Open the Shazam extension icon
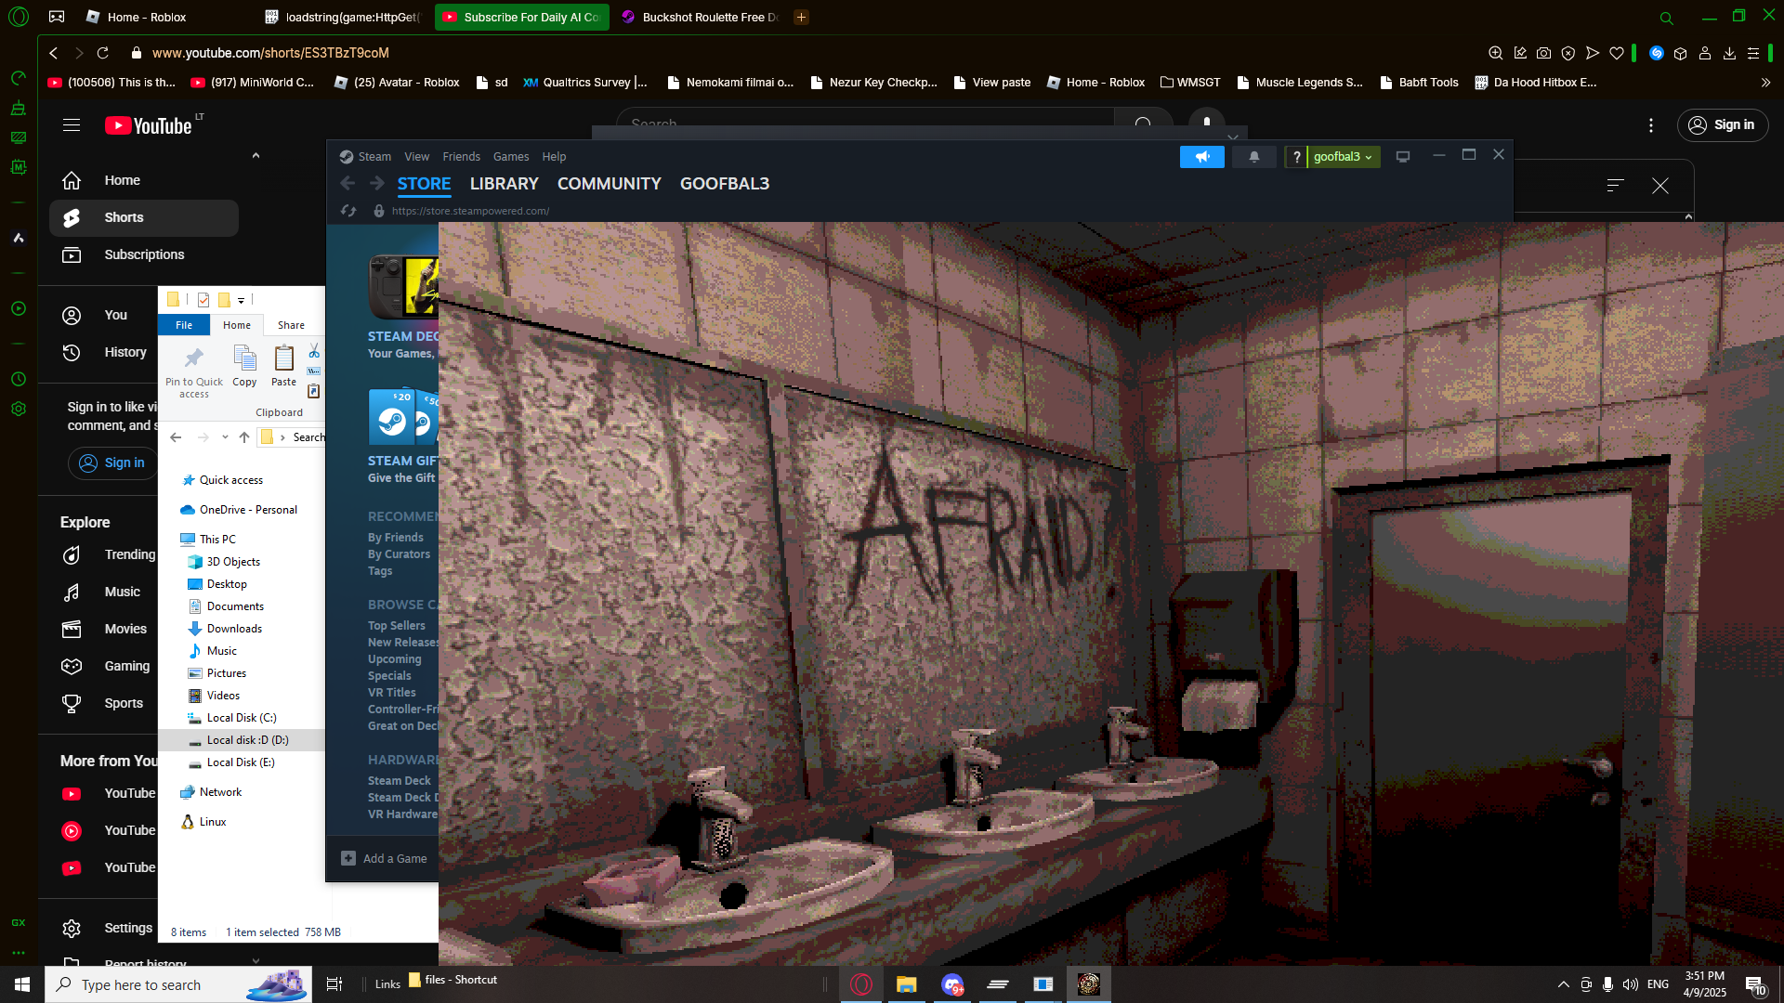 pyautogui.click(x=1657, y=53)
